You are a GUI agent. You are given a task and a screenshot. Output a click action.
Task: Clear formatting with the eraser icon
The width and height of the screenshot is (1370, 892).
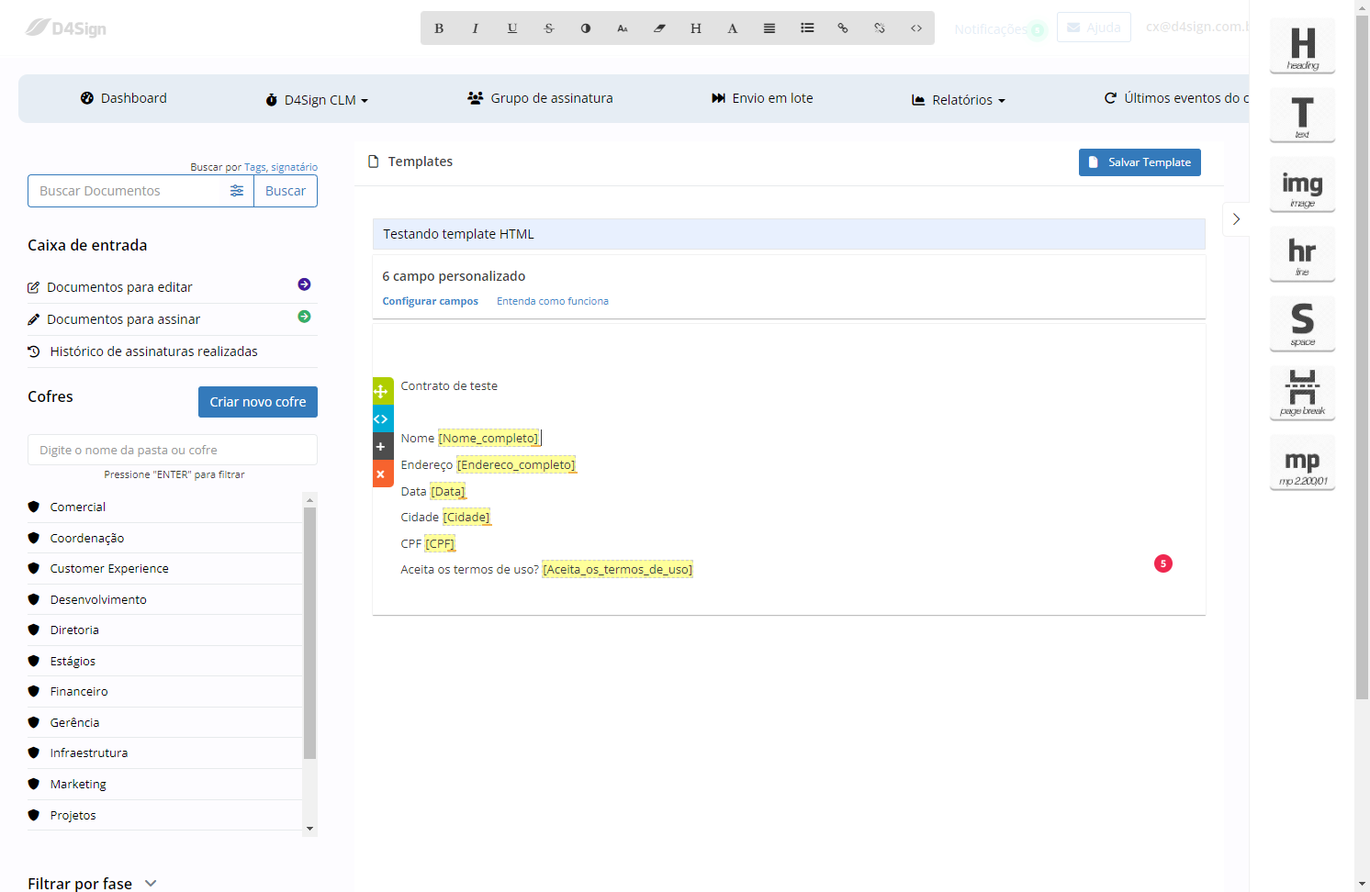click(x=659, y=28)
